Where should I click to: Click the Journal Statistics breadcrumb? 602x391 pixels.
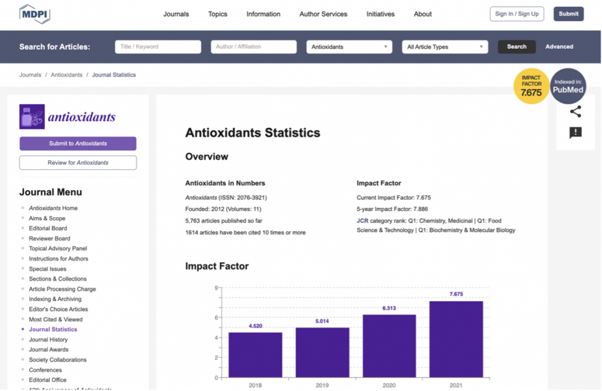click(113, 75)
